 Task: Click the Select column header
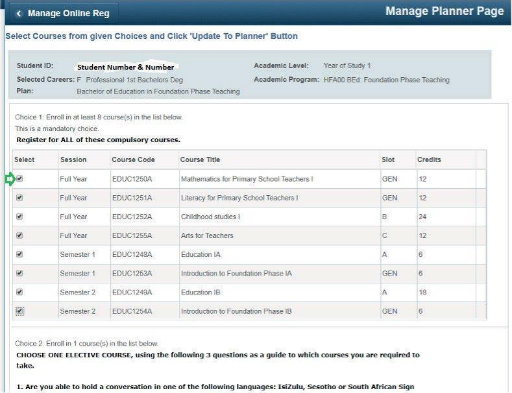25,160
